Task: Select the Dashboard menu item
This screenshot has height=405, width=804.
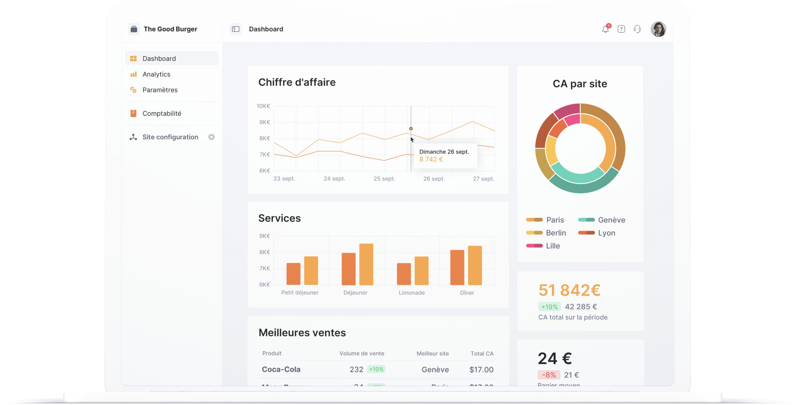Action: tap(159, 58)
